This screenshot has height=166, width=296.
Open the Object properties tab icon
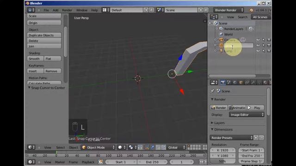coord(241,83)
